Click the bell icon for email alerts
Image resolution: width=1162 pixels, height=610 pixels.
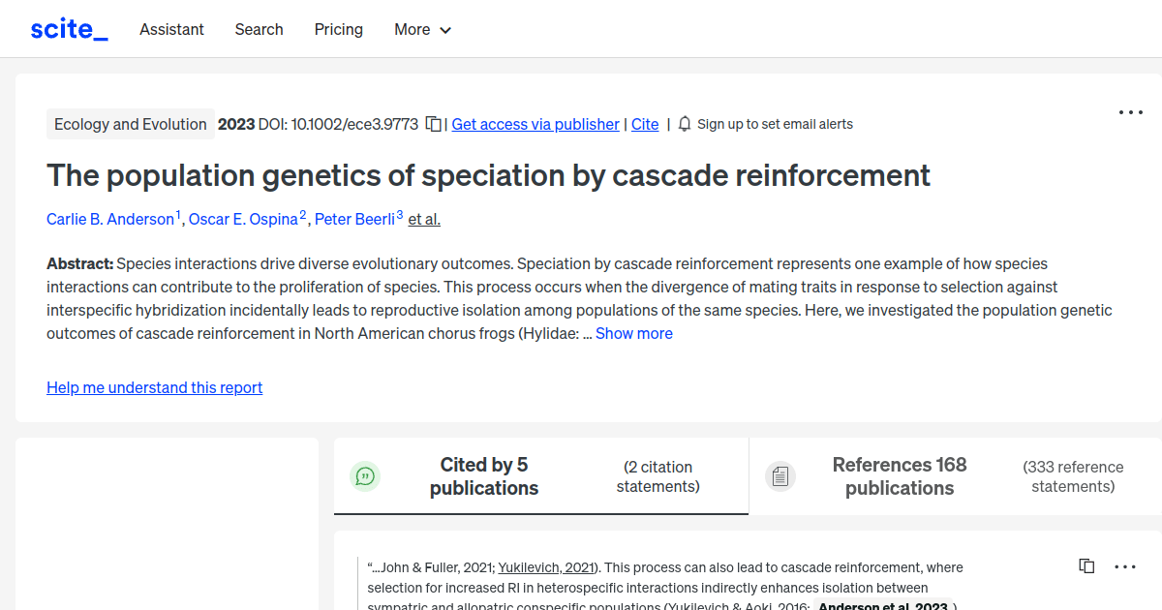pyautogui.click(x=685, y=124)
